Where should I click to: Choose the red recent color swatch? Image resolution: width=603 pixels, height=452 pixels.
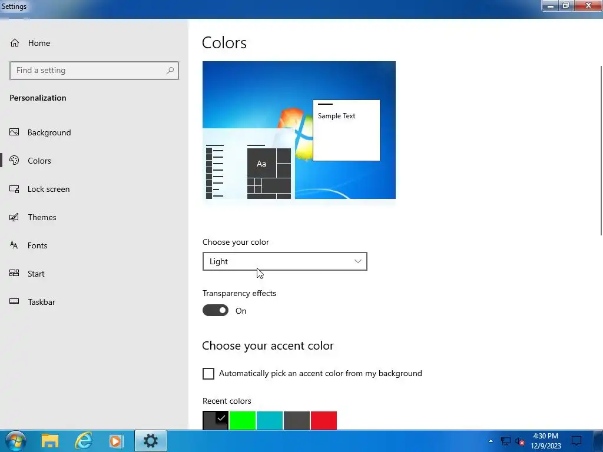(x=324, y=420)
